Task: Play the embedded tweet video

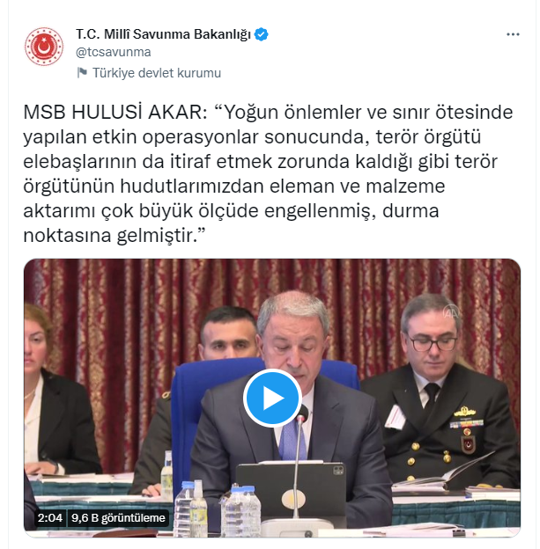Action: coord(272,398)
